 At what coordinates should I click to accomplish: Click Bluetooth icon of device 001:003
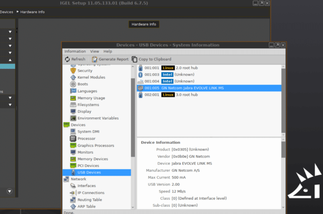point(140,75)
